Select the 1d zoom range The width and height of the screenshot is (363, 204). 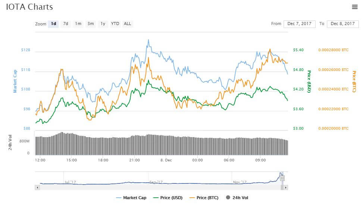pyautogui.click(x=53, y=24)
